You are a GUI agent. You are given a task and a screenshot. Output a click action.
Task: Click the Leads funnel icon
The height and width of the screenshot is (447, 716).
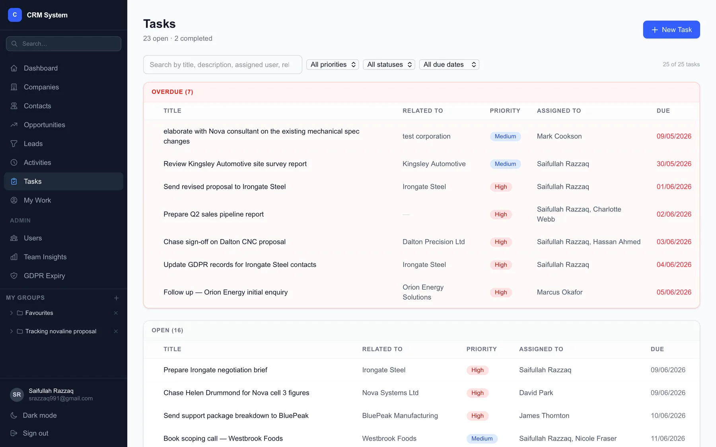point(14,144)
